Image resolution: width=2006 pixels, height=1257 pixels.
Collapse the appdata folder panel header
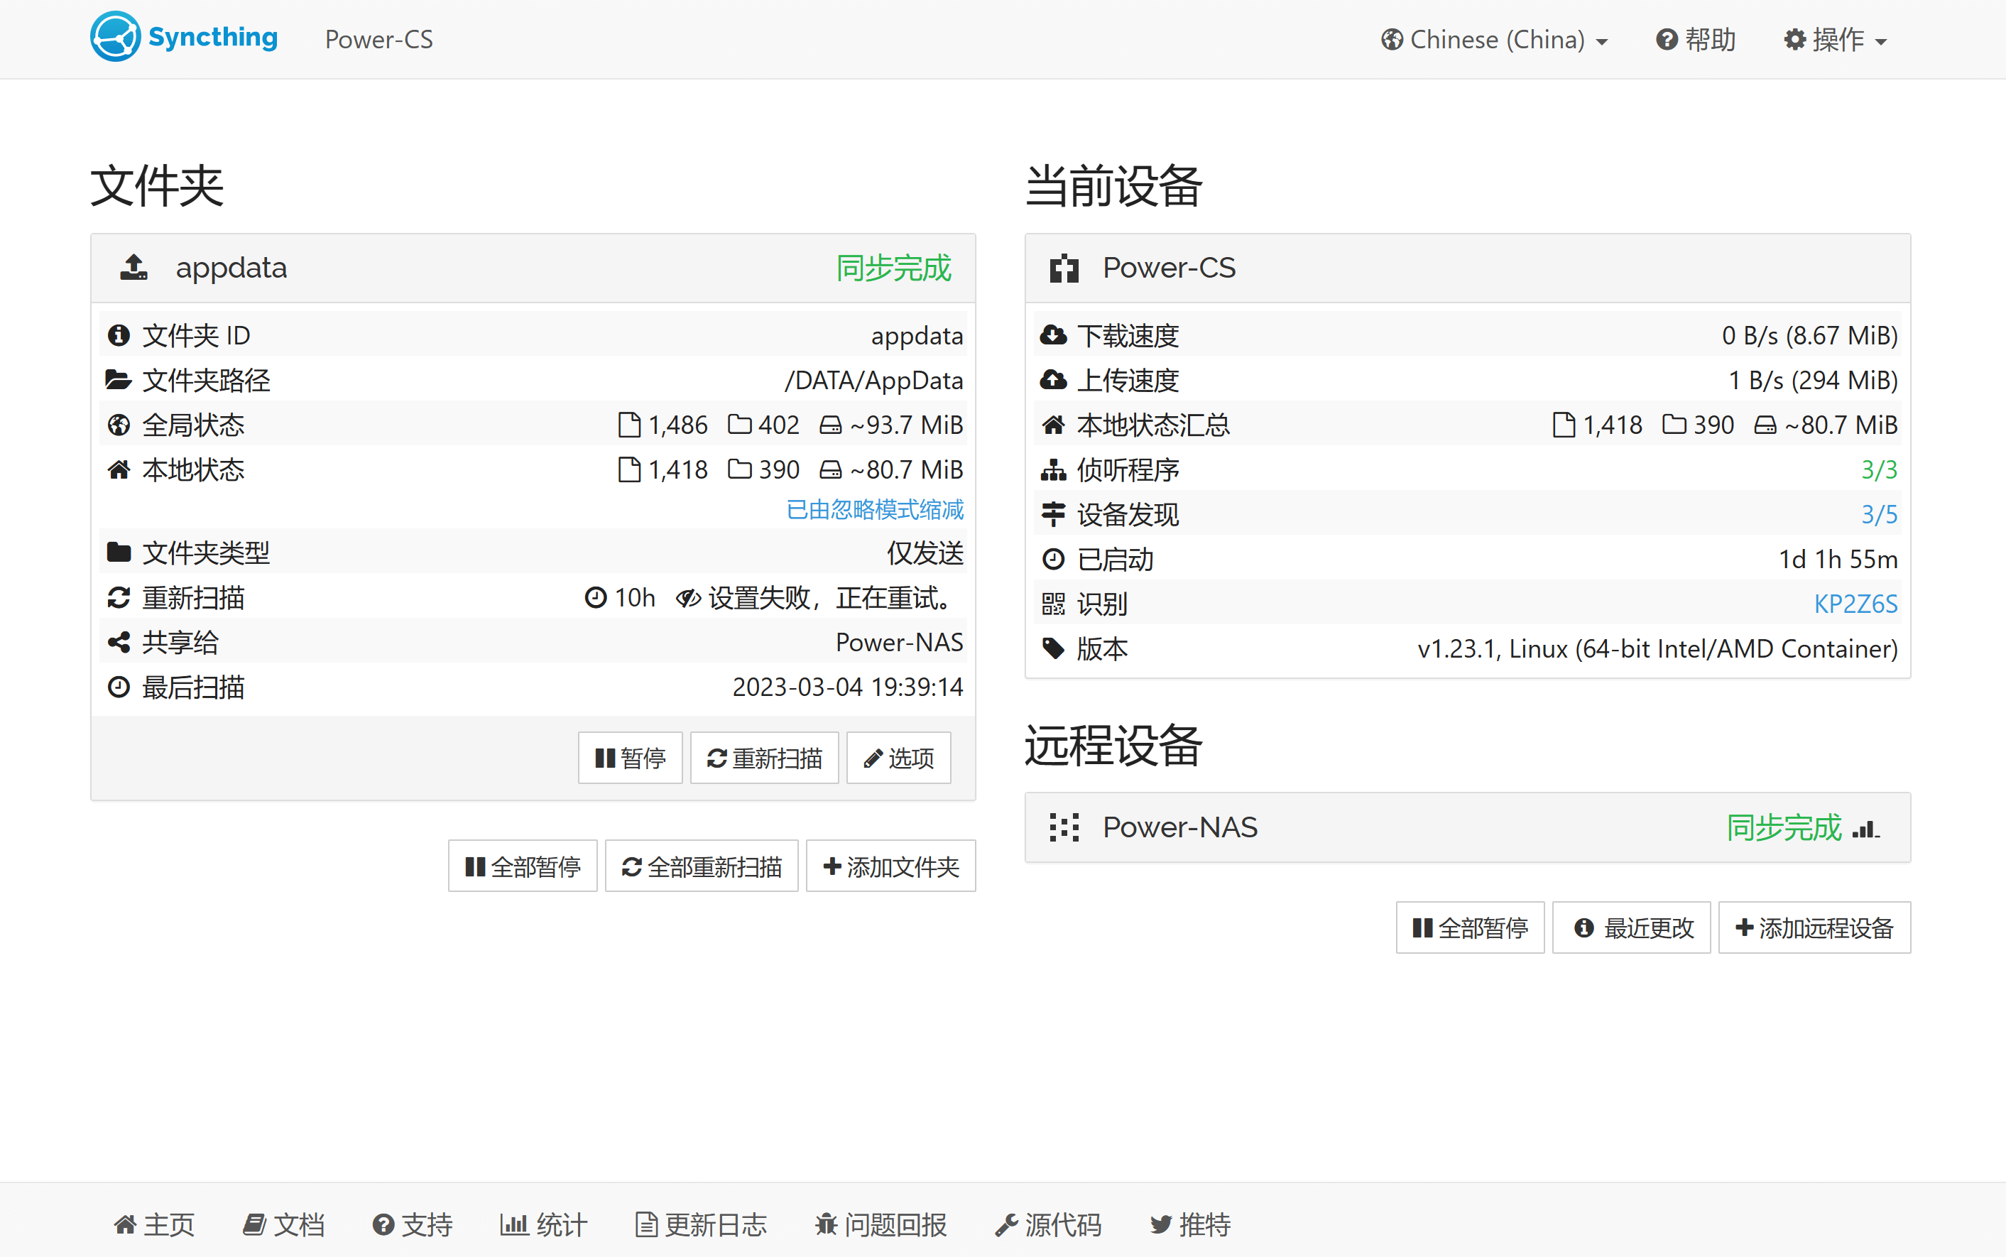(533, 268)
